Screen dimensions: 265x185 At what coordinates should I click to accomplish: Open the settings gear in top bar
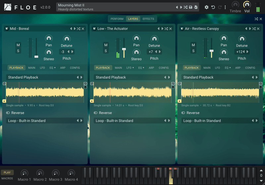coord(206,7)
